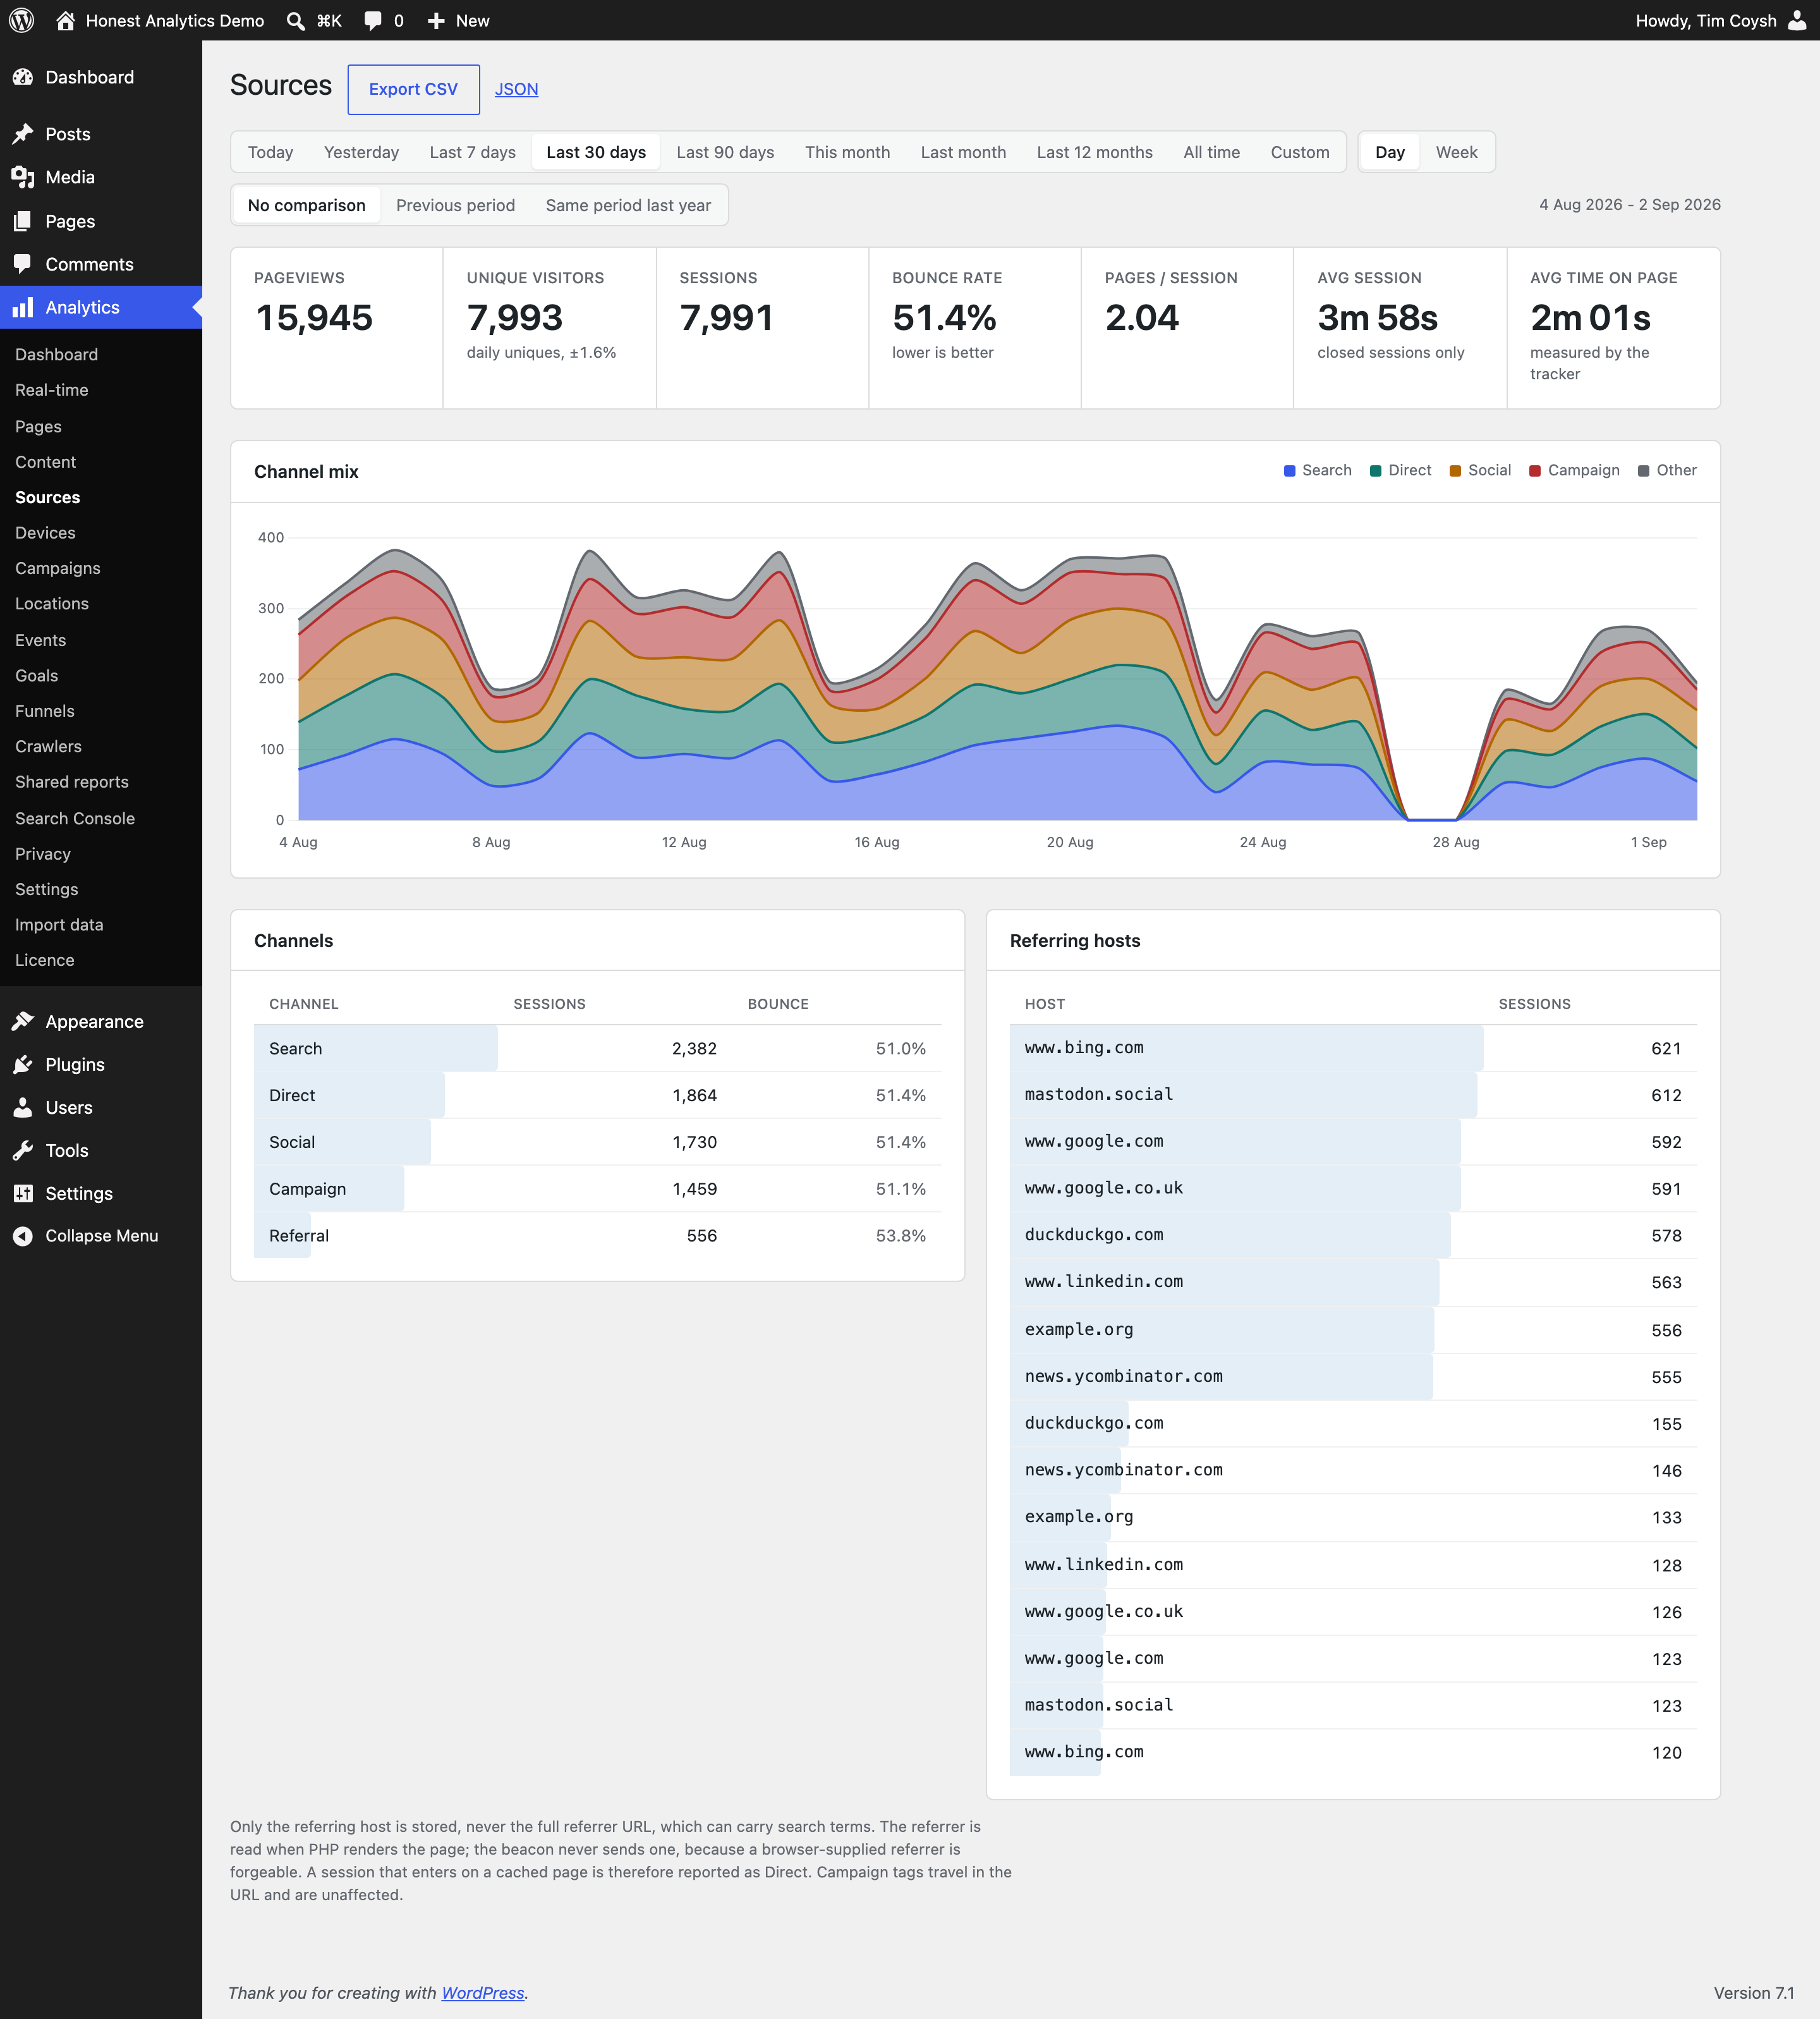Click the SESSIONS column header in Channels
This screenshot has width=1820, height=2019.
[x=549, y=1004]
